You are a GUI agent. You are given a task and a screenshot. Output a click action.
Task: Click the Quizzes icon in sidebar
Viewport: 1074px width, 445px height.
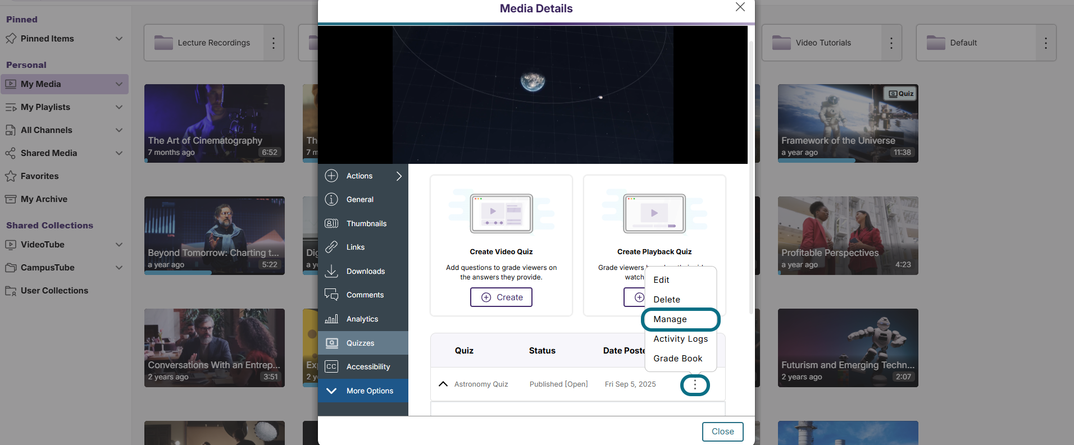tap(331, 343)
